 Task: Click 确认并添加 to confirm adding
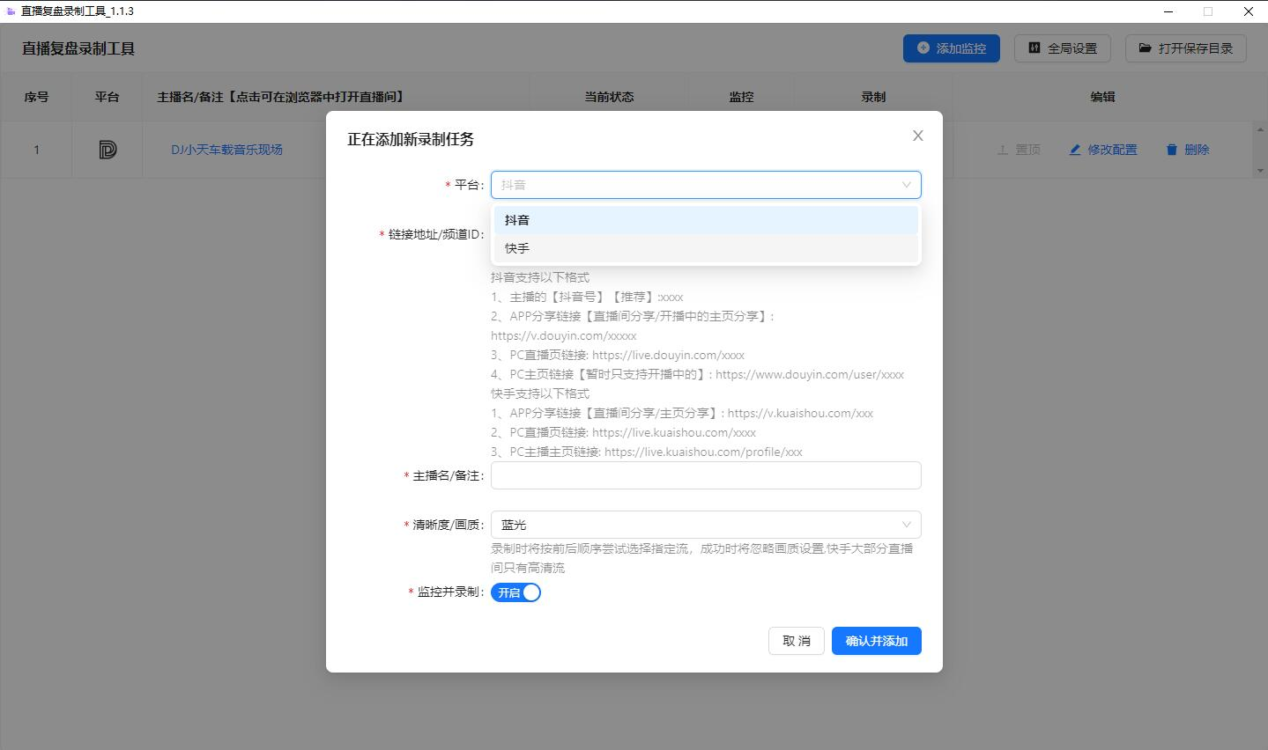(876, 641)
